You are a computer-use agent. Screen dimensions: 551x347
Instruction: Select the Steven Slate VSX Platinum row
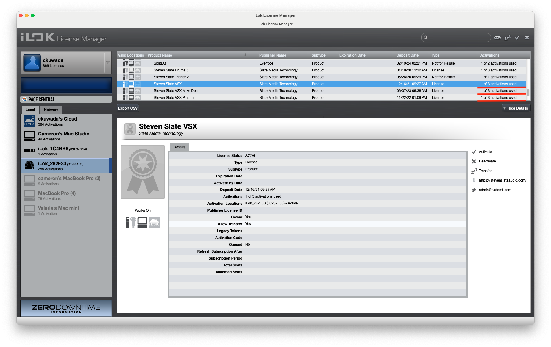(x=321, y=98)
